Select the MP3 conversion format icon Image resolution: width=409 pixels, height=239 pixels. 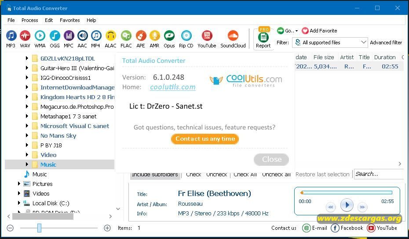click(x=11, y=36)
